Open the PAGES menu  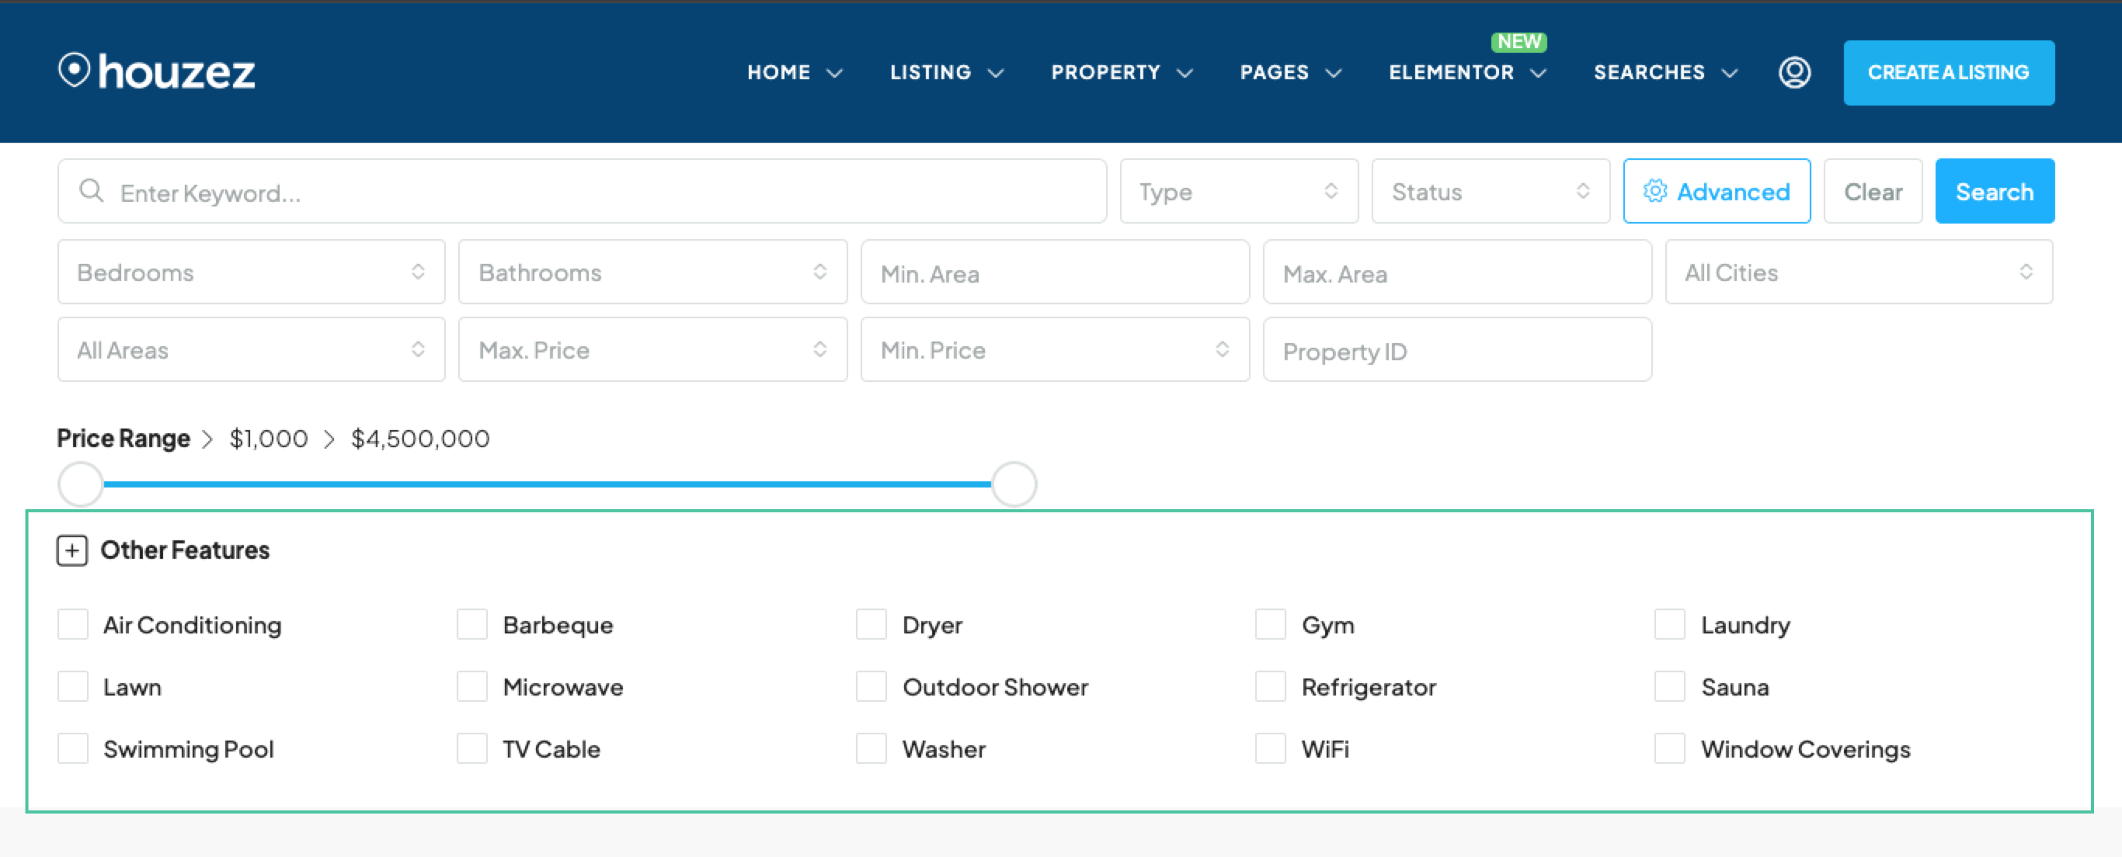pos(1290,72)
